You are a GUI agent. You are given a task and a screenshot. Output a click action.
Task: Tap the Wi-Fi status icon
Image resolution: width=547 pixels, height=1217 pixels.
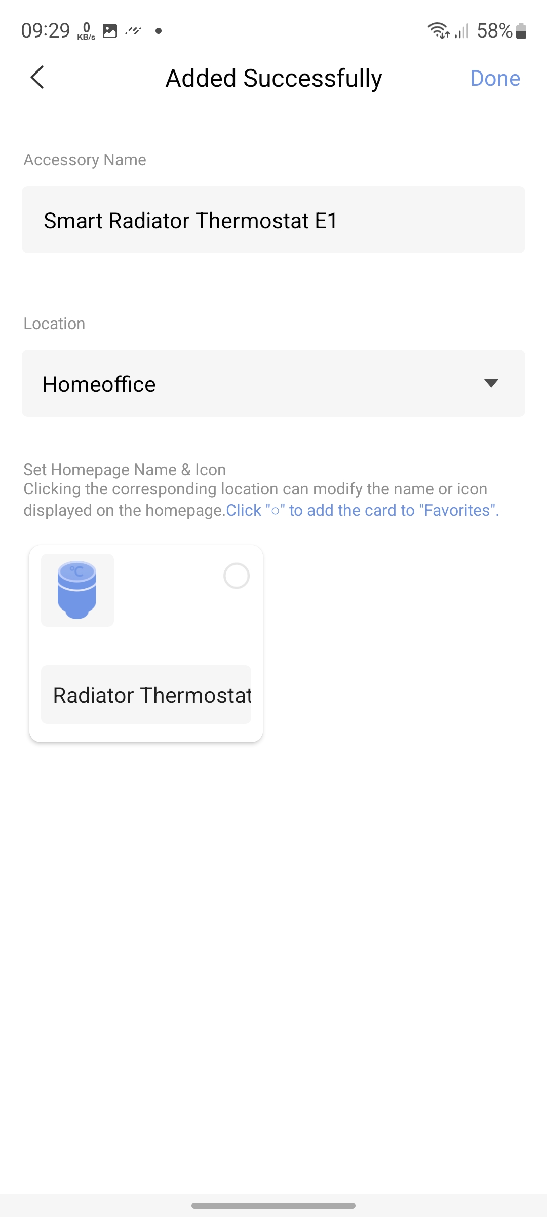(x=438, y=31)
